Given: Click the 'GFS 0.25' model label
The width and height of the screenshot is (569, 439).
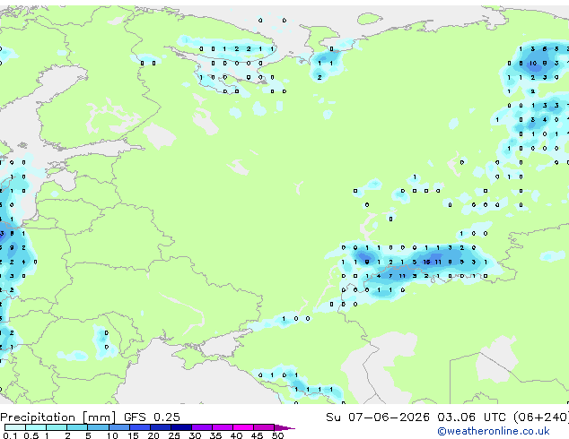Looking at the screenshot, I should [x=152, y=417].
